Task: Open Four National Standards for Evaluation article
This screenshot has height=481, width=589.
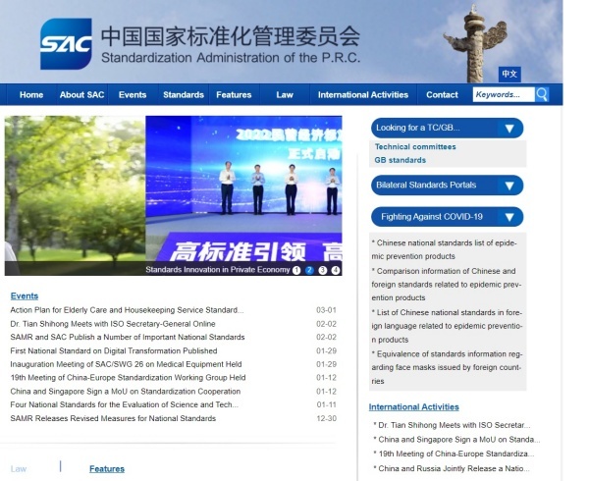Action: (x=125, y=404)
